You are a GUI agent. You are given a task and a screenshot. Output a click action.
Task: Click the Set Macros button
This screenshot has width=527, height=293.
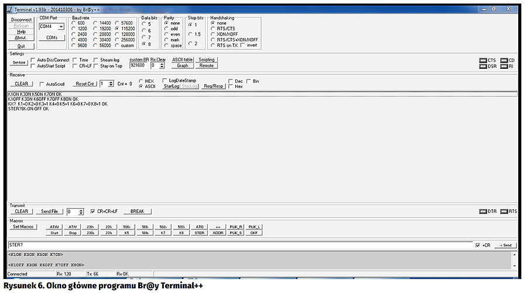coord(23,226)
